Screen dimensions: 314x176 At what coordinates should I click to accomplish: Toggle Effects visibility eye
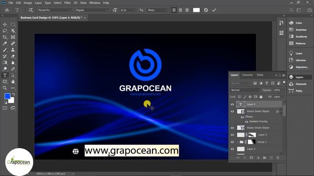[x=242, y=117]
